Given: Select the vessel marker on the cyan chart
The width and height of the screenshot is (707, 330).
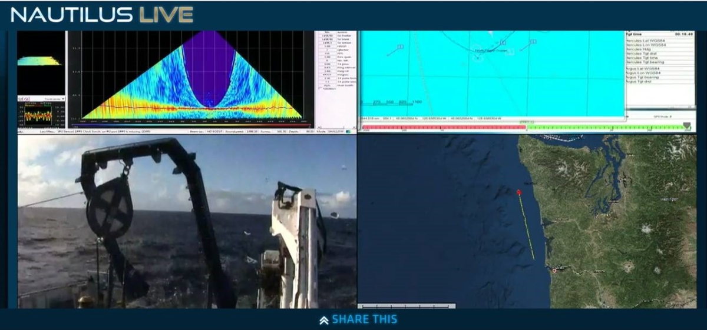Looking at the screenshot, I should pyautogui.click(x=478, y=57).
